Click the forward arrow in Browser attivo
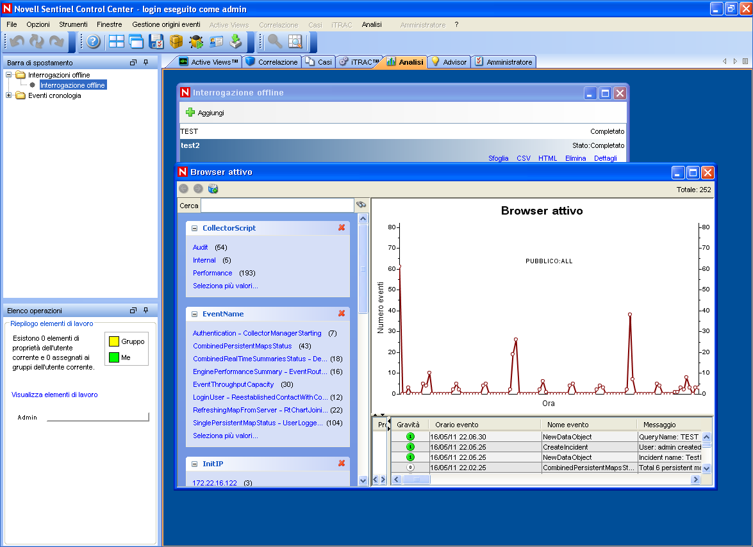The image size is (753, 547). click(198, 188)
